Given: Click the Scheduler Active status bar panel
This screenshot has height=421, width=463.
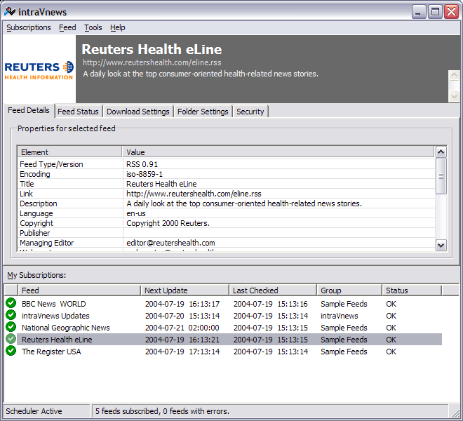Looking at the screenshot, I should tap(46, 411).
